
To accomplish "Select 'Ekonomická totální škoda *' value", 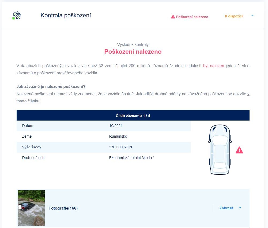I will (x=132, y=158).
